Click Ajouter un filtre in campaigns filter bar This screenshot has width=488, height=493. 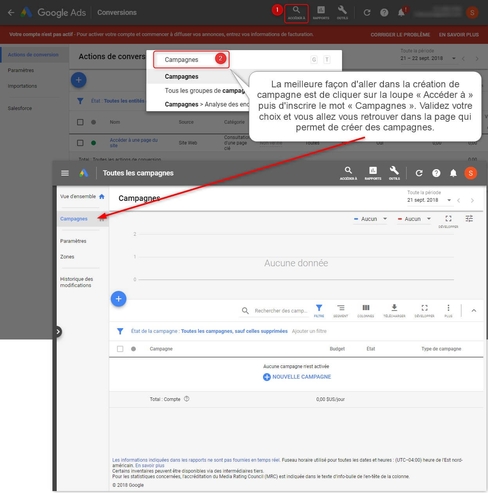tap(309, 331)
